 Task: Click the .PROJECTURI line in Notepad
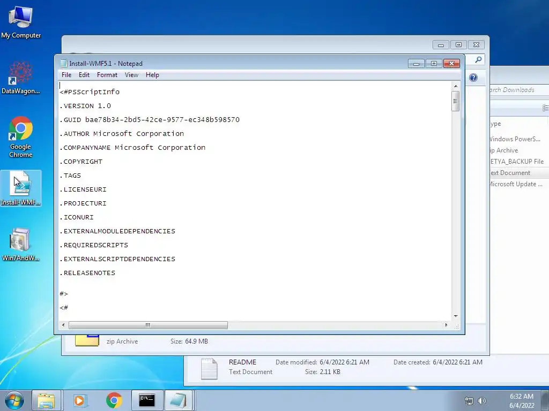click(x=83, y=203)
